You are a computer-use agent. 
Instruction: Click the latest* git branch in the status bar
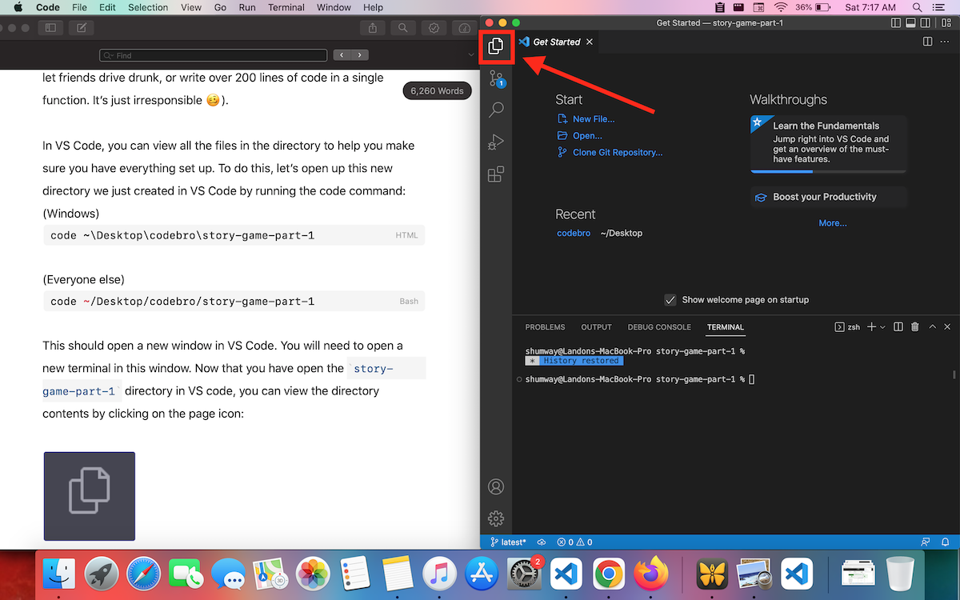point(508,542)
